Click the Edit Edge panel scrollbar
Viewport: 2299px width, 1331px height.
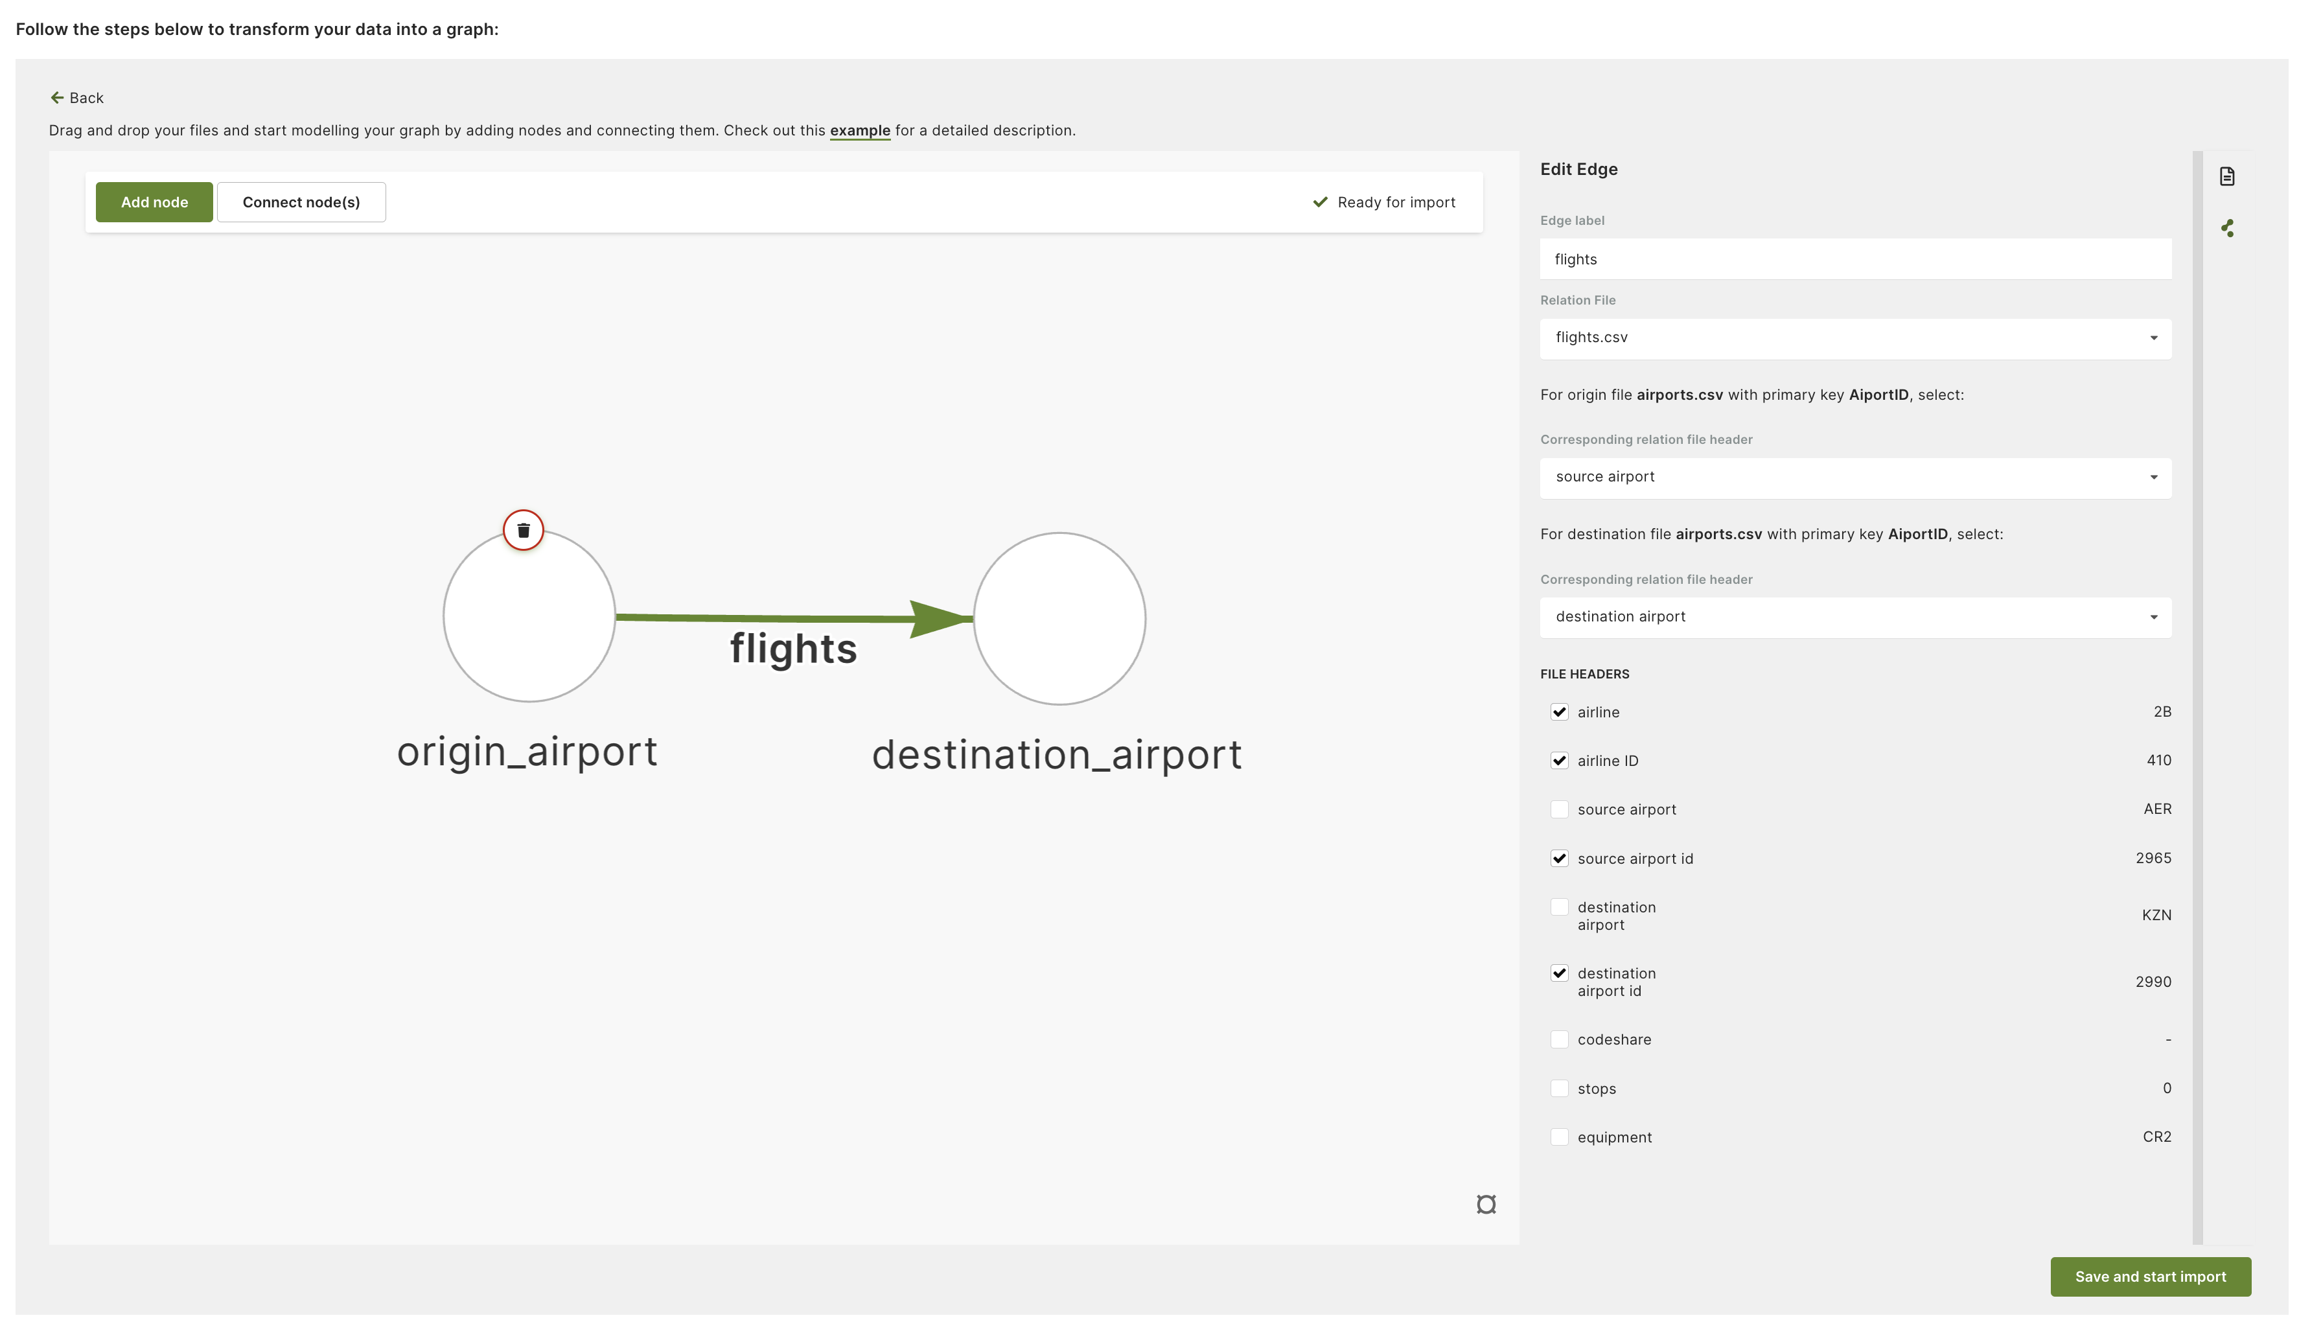[2197, 697]
